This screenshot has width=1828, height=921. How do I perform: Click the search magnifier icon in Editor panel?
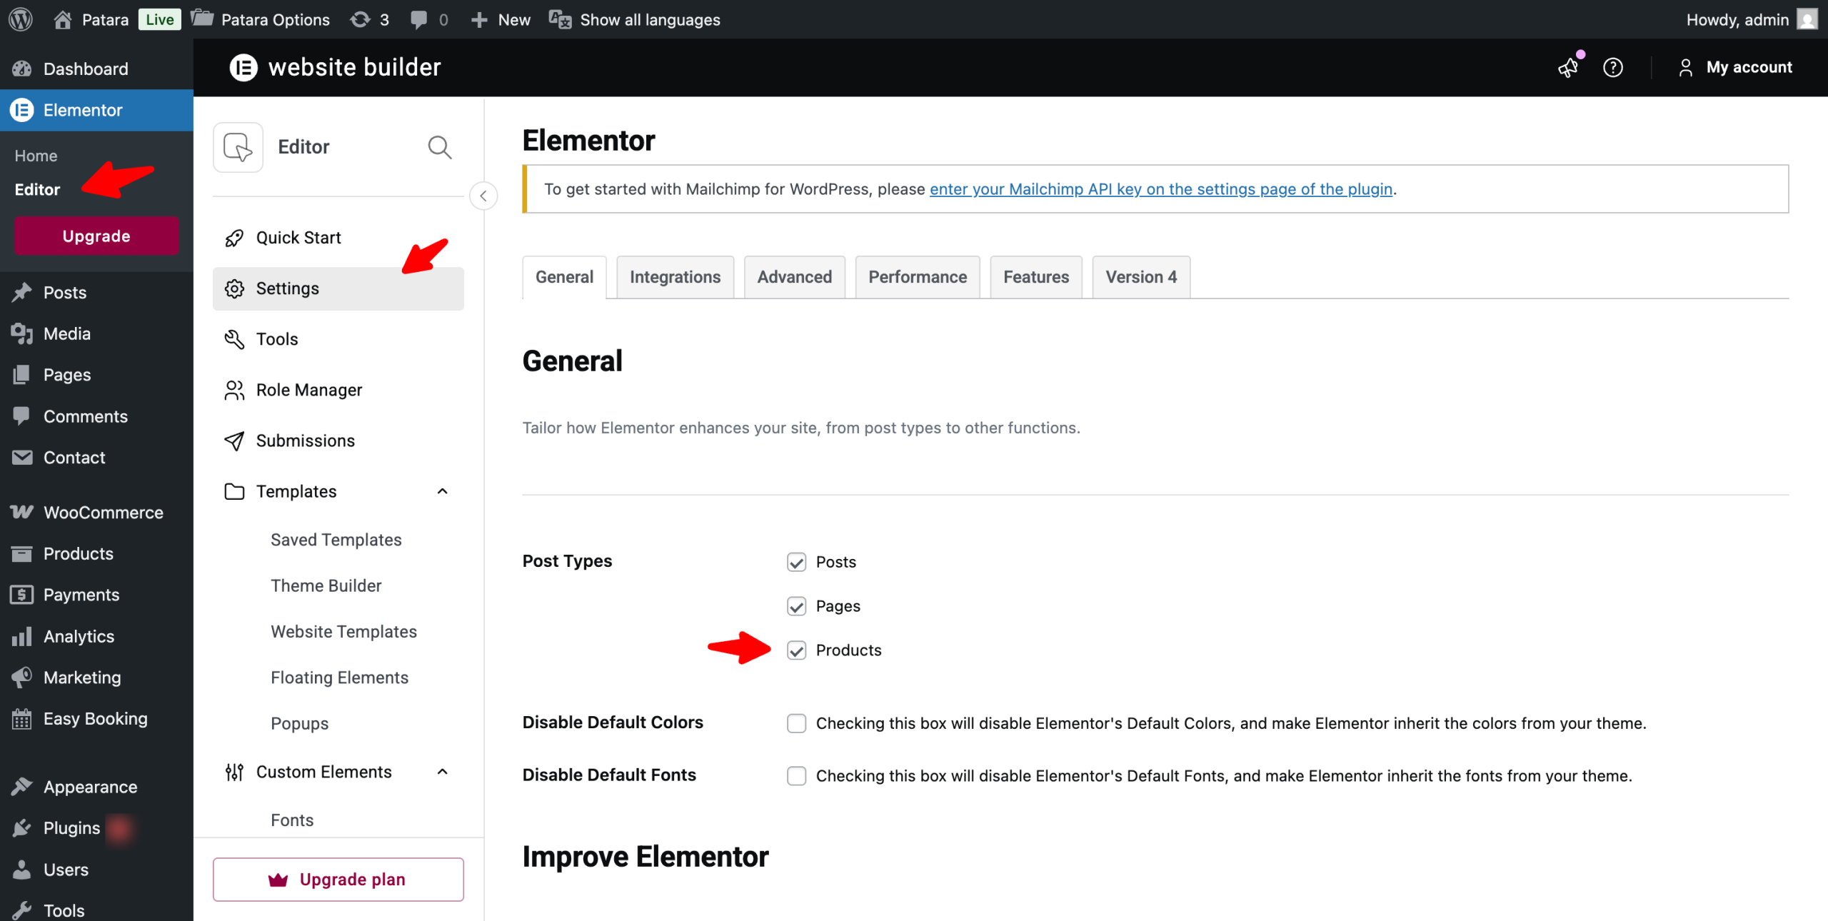439,147
